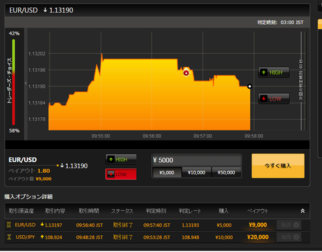Click the ¥10,000 purchase amount in USD/JPY row
Screen dimensions: 322x252
[x=224, y=237]
